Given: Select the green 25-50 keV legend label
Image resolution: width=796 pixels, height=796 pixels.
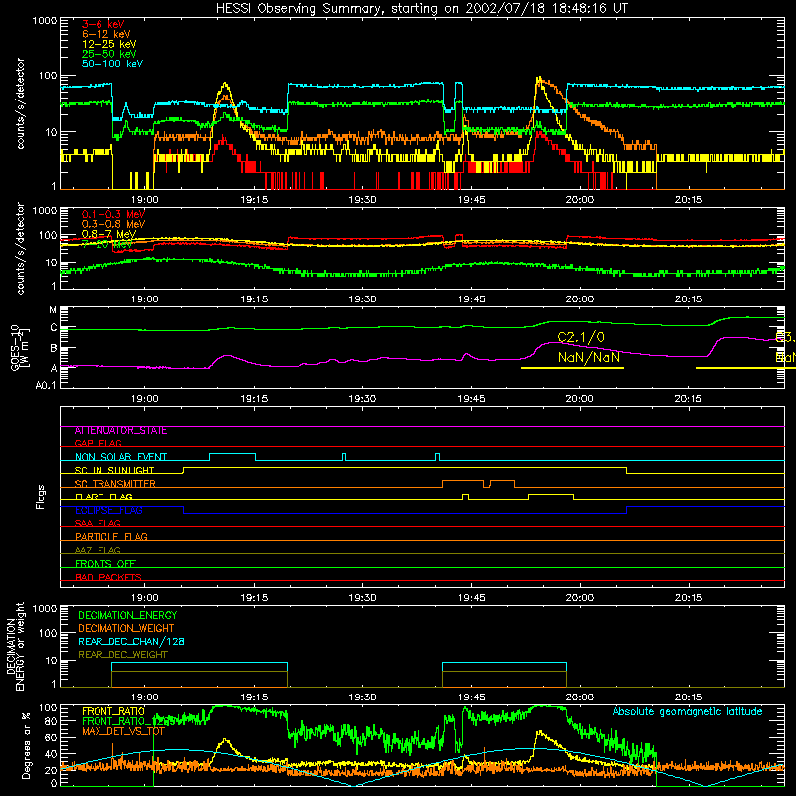Looking at the screenshot, I should coord(109,54).
